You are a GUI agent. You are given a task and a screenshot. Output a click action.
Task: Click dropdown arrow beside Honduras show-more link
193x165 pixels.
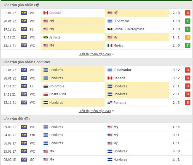(x=113, y=111)
